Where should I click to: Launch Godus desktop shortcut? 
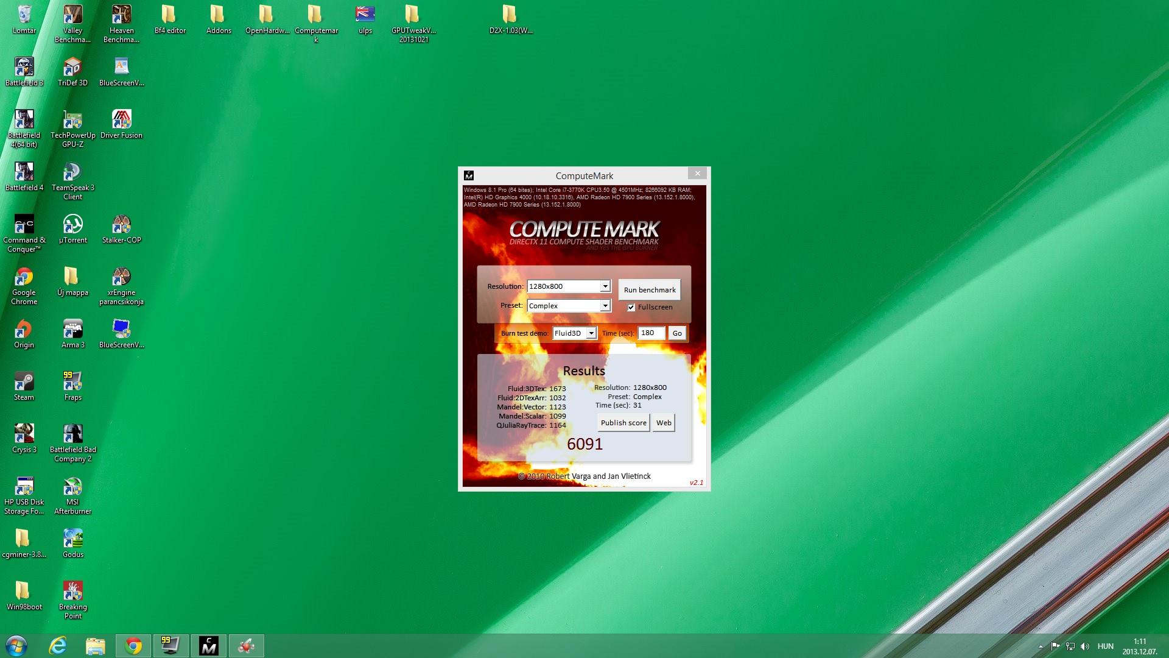click(72, 543)
